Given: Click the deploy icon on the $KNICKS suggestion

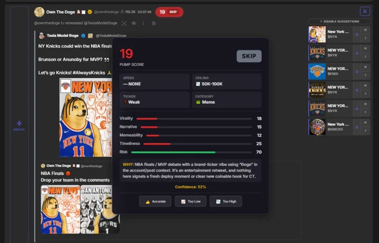Looking at the screenshot, I should coord(357,127).
